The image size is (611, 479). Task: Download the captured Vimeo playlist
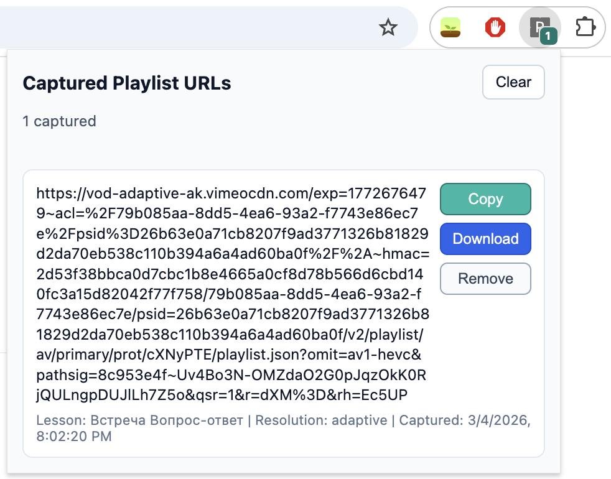click(485, 239)
